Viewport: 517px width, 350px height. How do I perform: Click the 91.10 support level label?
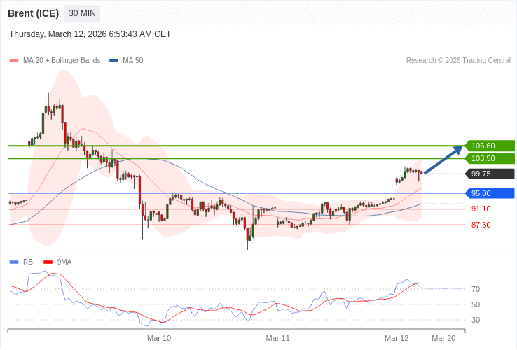[x=481, y=209]
